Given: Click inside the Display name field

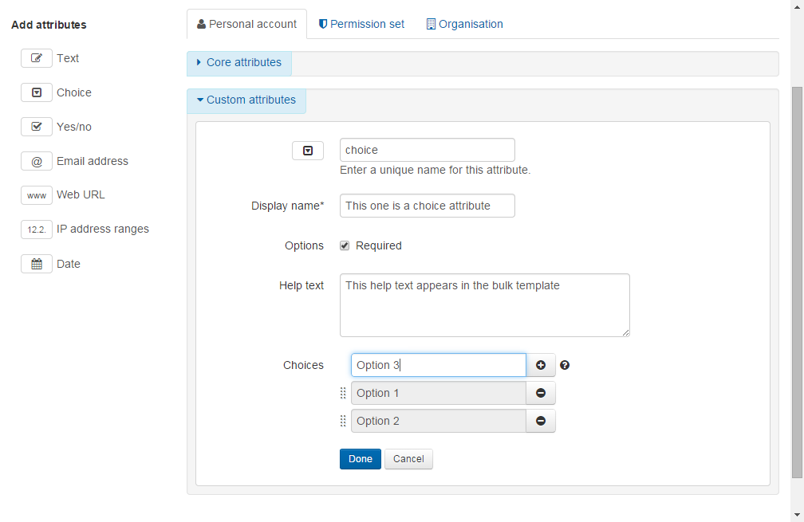Looking at the screenshot, I should click(427, 205).
